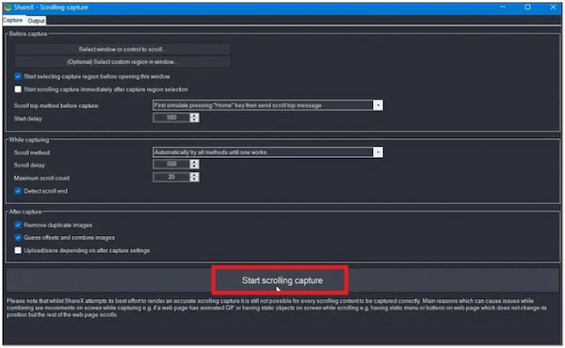Toggle Remove duplicate images checkbox
This screenshot has height=348, width=565.
(x=18, y=225)
